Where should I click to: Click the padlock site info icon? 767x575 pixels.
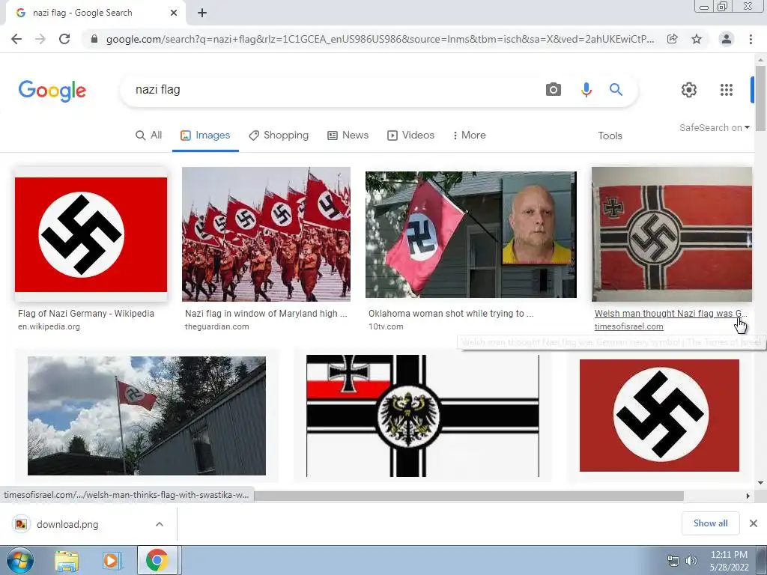(94, 39)
